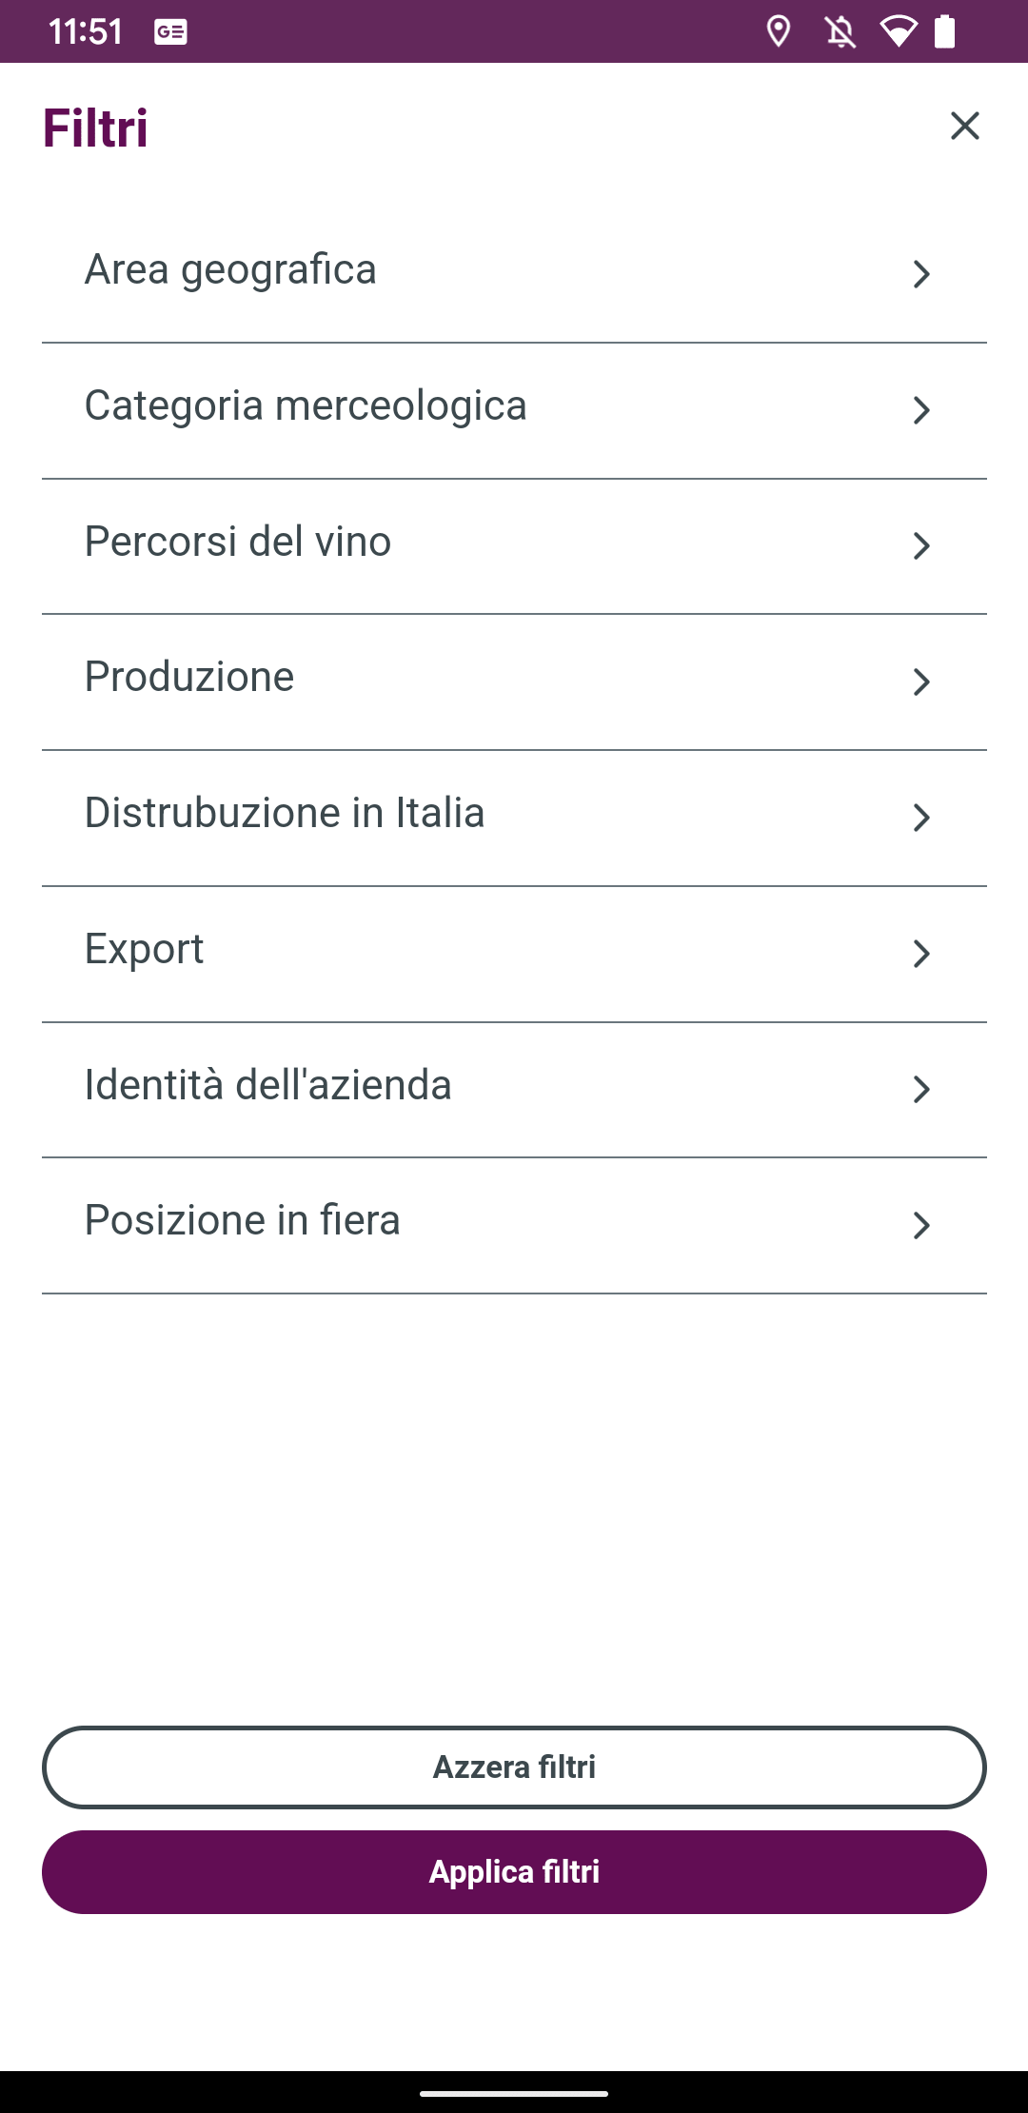1028x2113 pixels.
Task: Open the Percorsi del vino filter
Action: (x=514, y=546)
